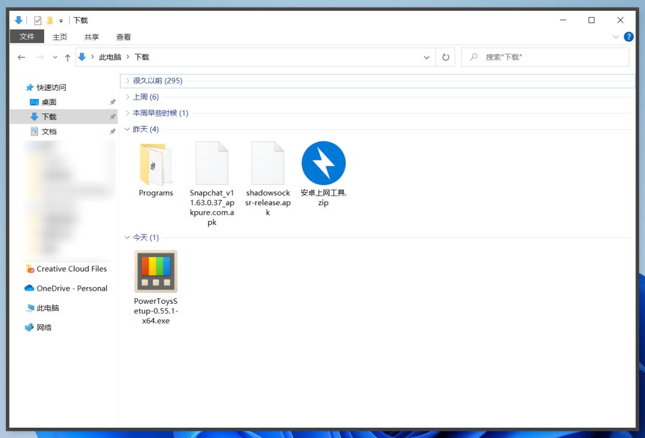Open the Programs folder icon
This screenshot has height=438, width=645.
[x=156, y=164]
